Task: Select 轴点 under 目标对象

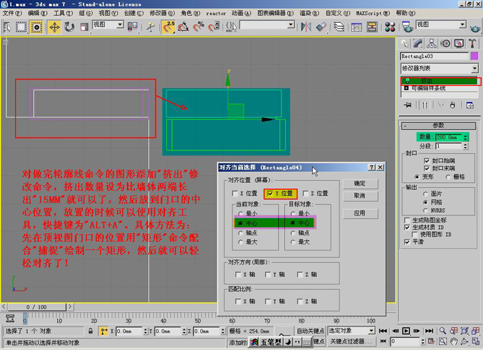Action: coord(293,233)
